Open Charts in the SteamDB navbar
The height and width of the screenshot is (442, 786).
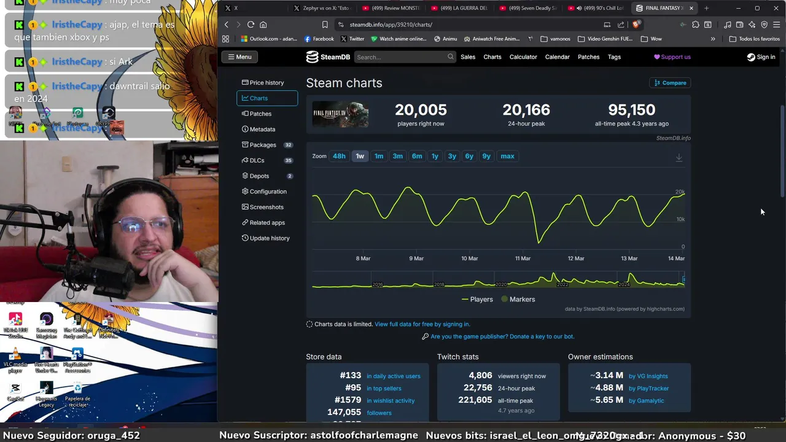[492, 57]
